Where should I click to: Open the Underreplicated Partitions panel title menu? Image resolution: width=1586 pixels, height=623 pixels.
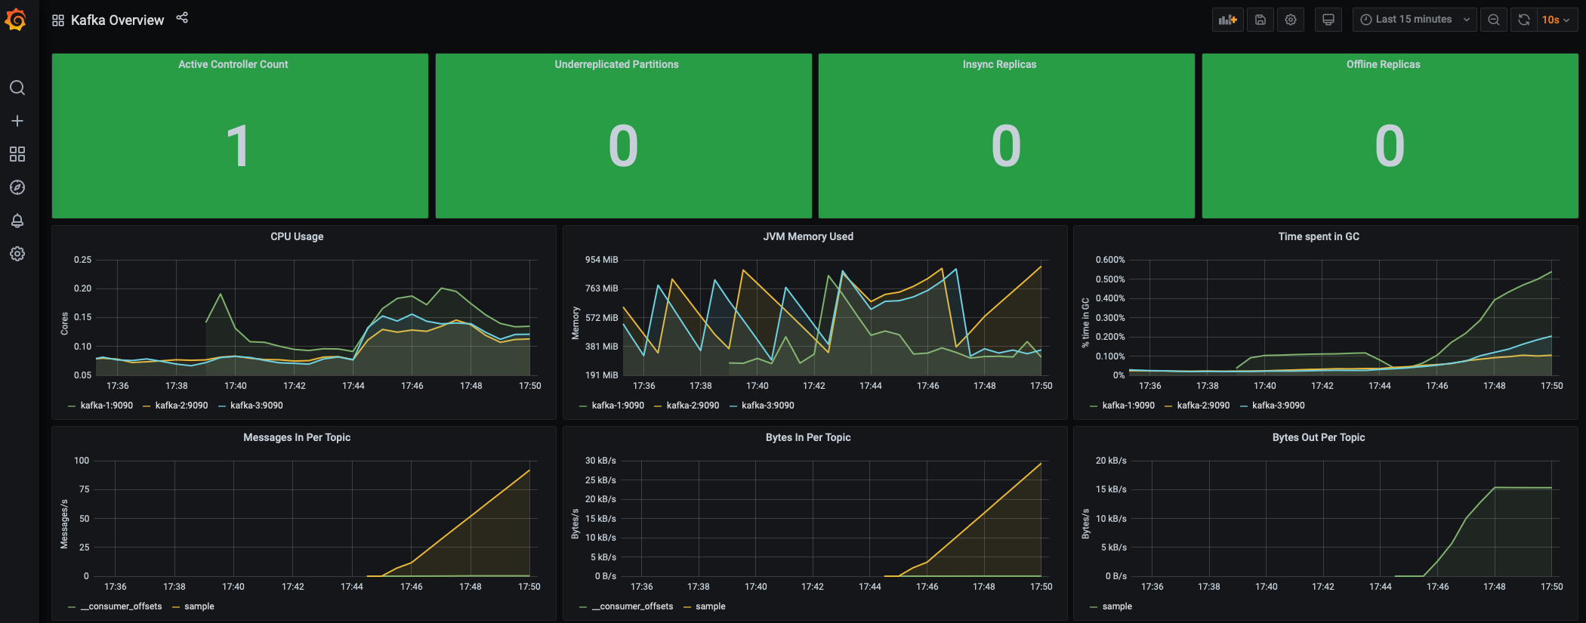616,64
